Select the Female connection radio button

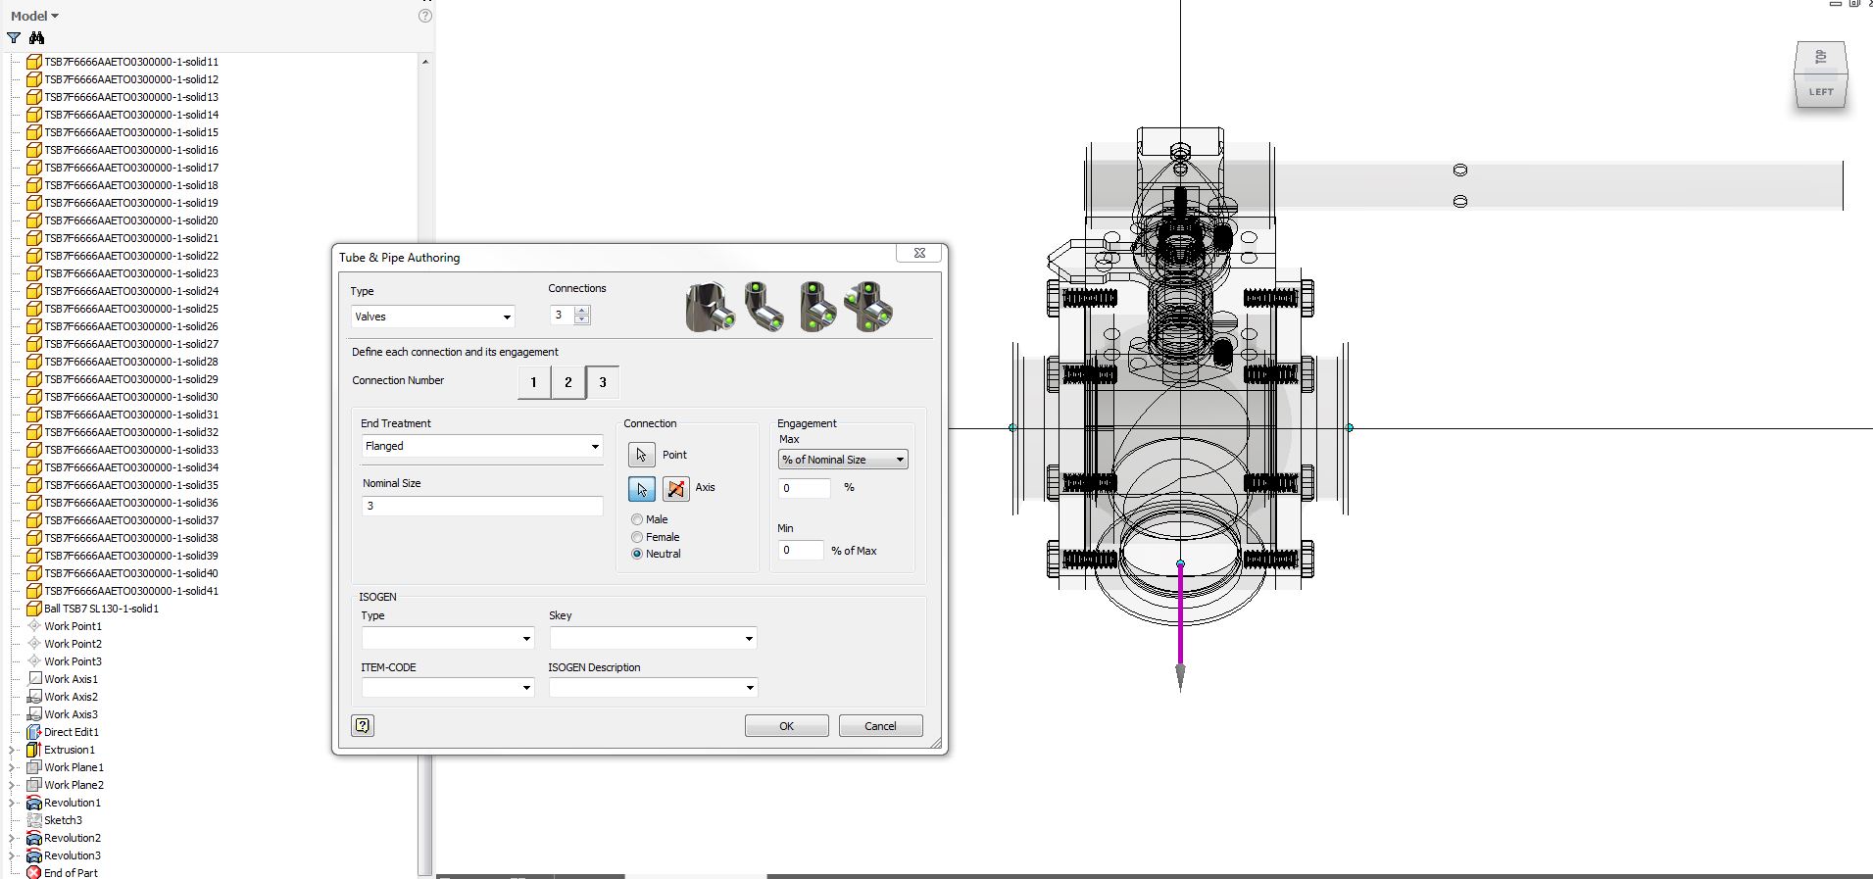[x=637, y=537]
